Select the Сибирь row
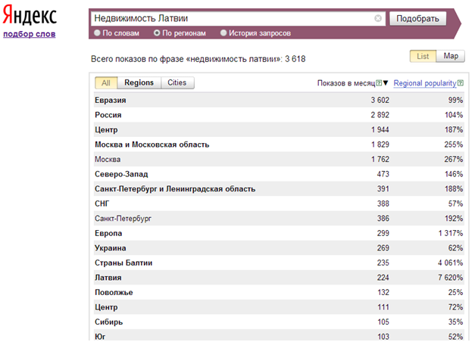The width and height of the screenshot is (475, 342). [x=279, y=322]
